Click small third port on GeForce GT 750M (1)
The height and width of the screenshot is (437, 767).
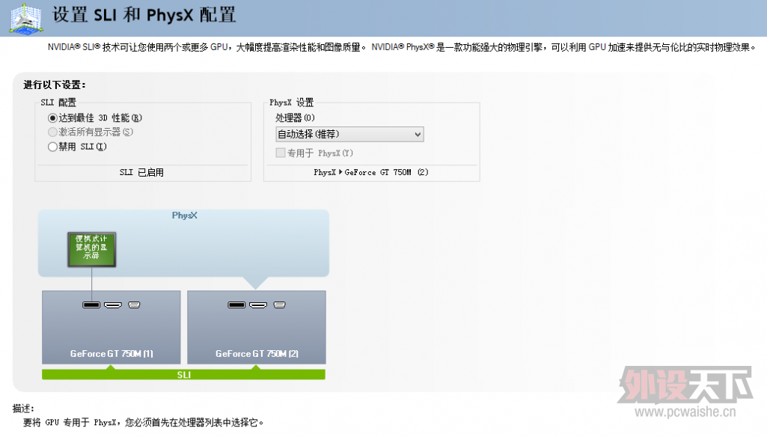[x=134, y=305]
